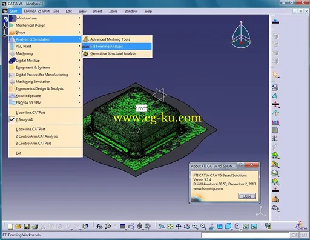Open the File menu

[x=56, y=11]
